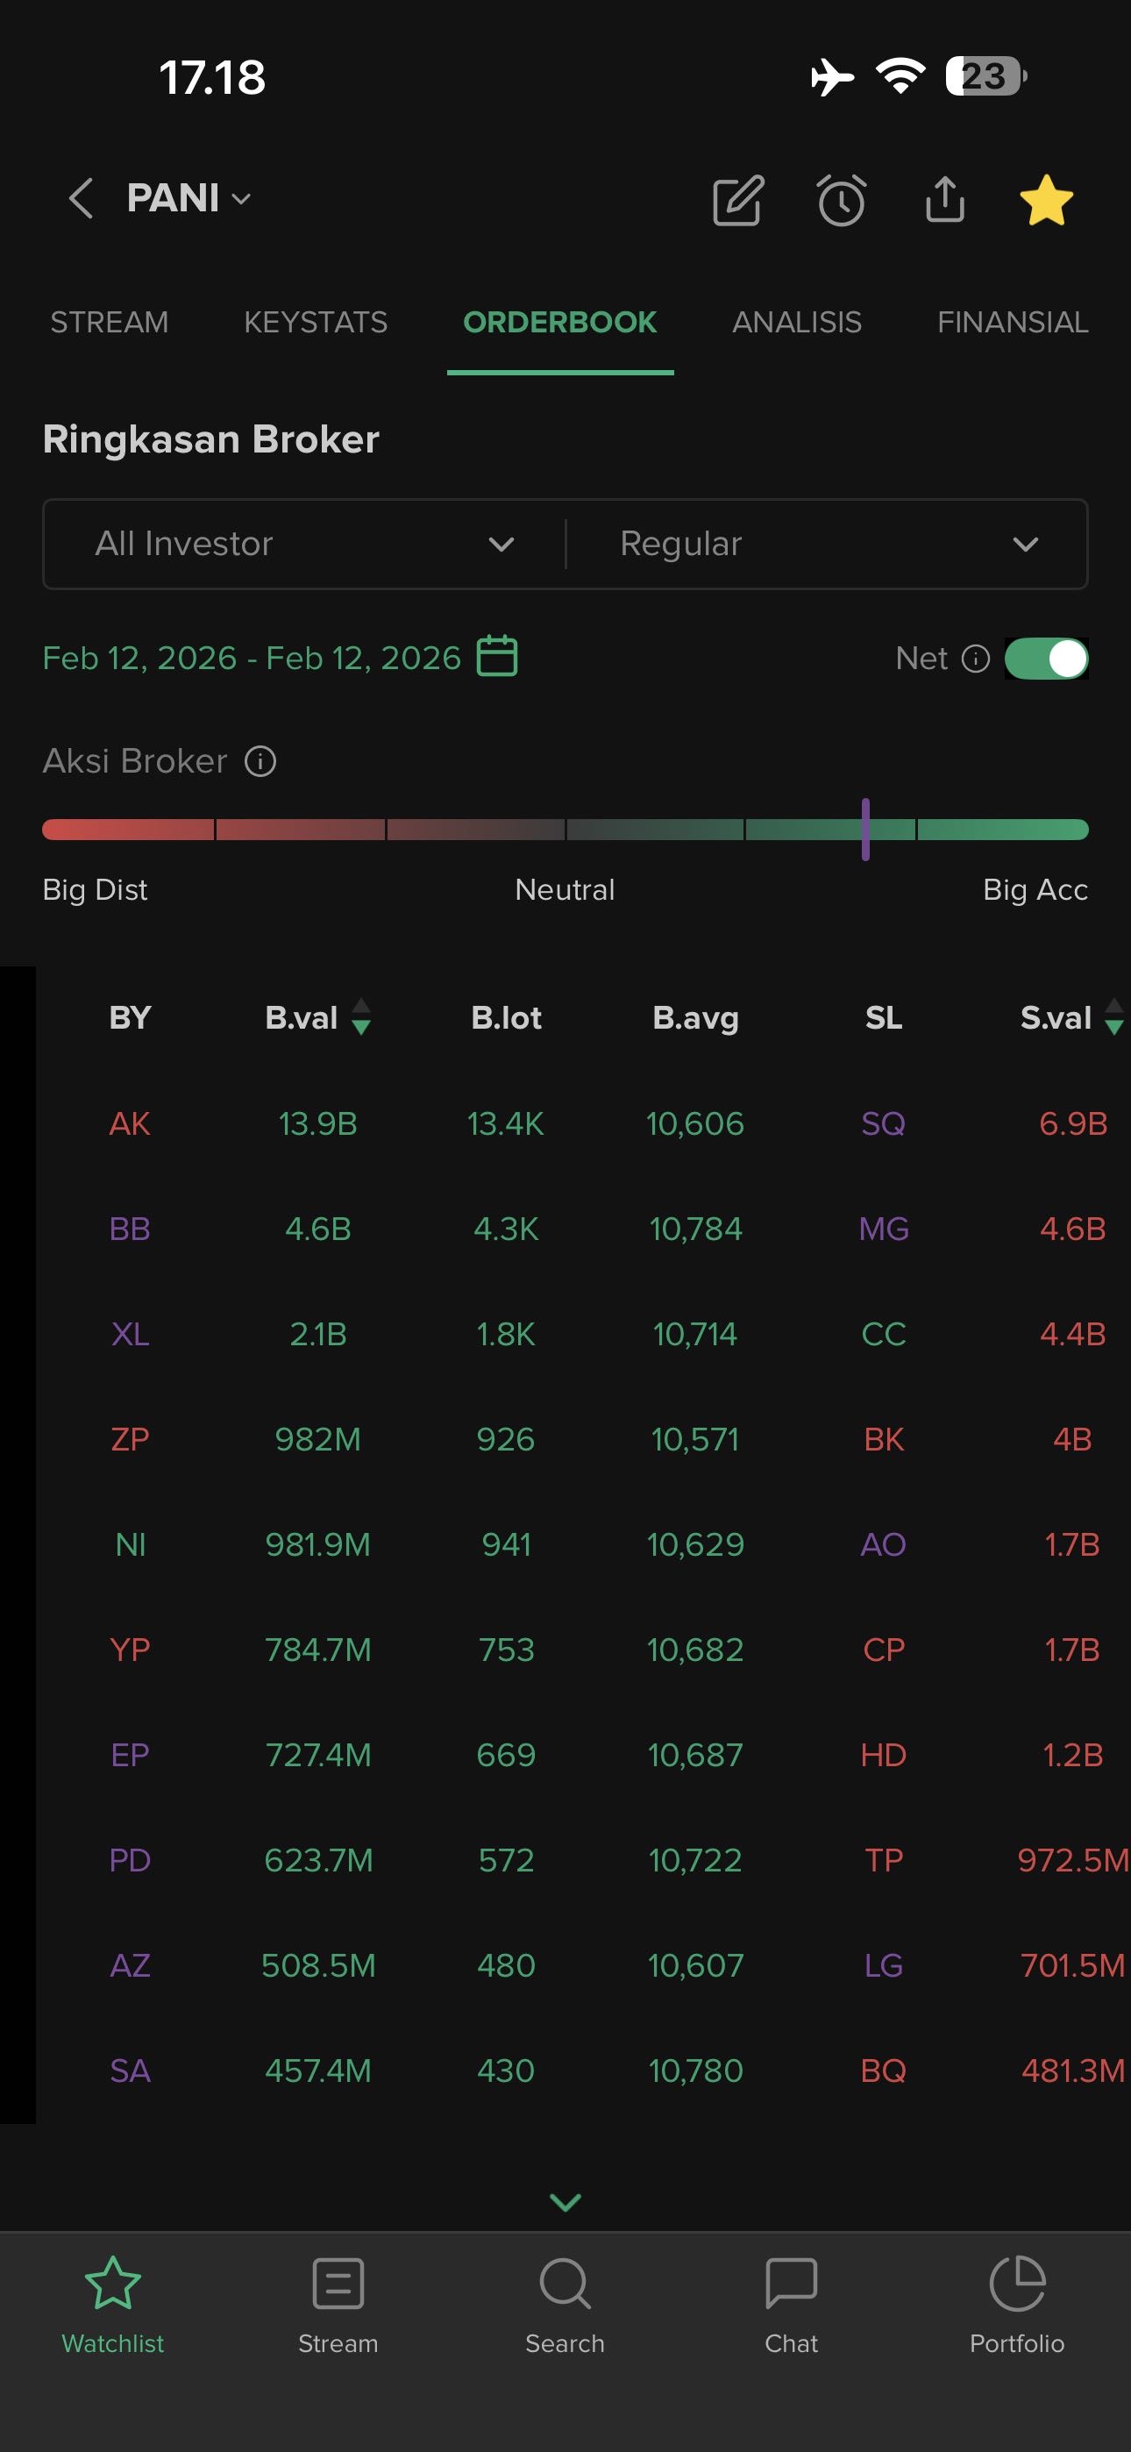Tap the back arrow icon
Screen dimensions: 1131x2452
point(81,199)
